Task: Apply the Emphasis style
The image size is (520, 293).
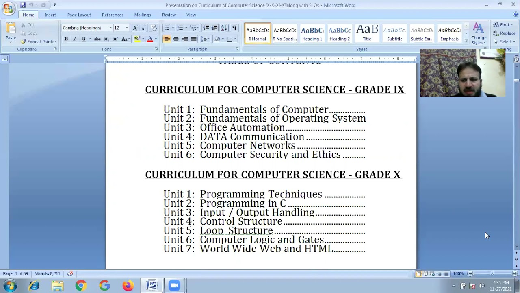Action: tap(449, 33)
